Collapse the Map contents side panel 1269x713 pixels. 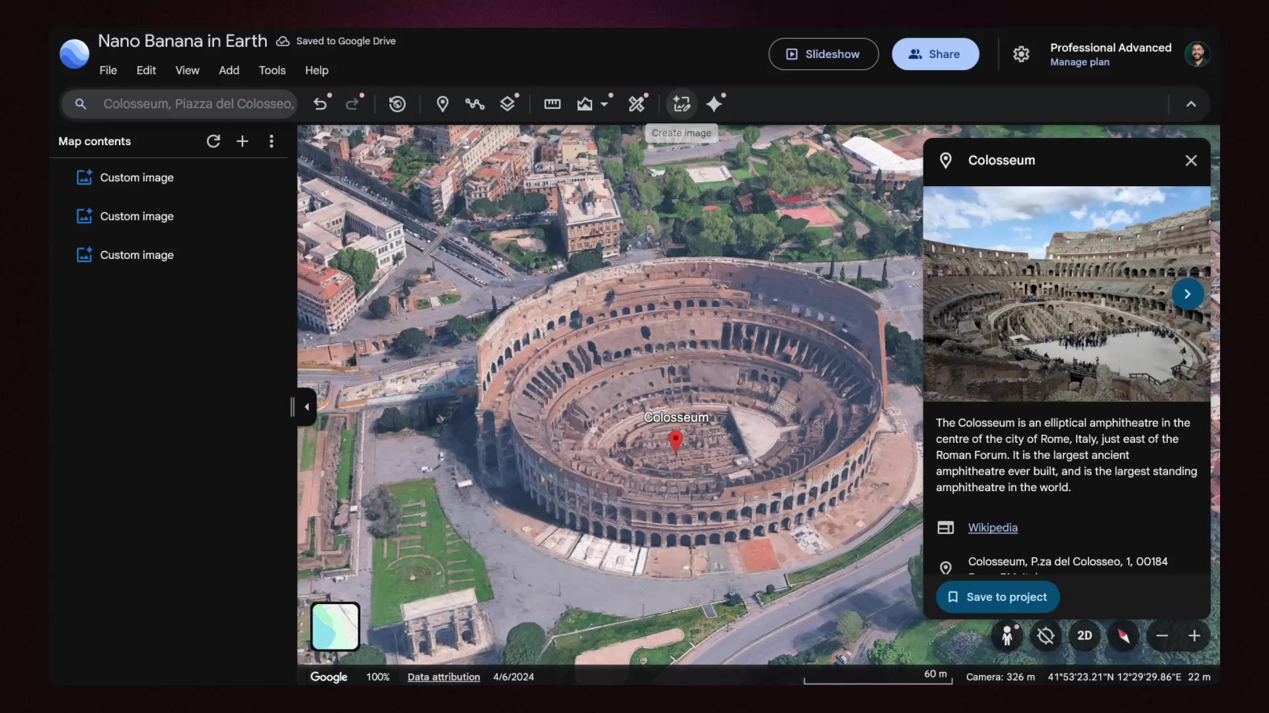(306, 407)
